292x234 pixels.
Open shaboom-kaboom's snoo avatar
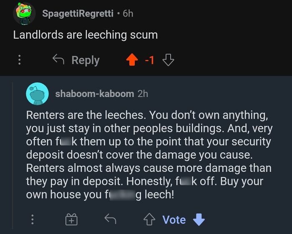click(x=37, y=93)
